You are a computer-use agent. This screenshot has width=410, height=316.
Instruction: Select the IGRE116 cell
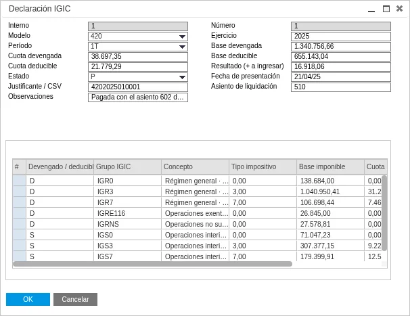click(128, 213)
